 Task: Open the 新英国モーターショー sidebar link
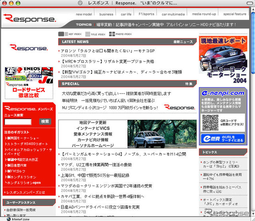point(22,138)
